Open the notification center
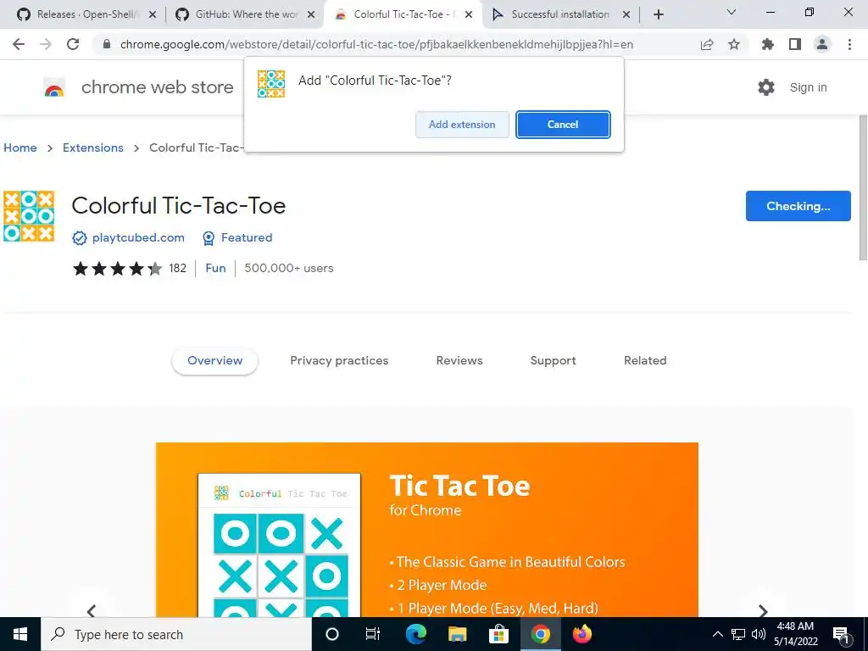868x651 pixels. pyautogui.click(x=841, y=635)
